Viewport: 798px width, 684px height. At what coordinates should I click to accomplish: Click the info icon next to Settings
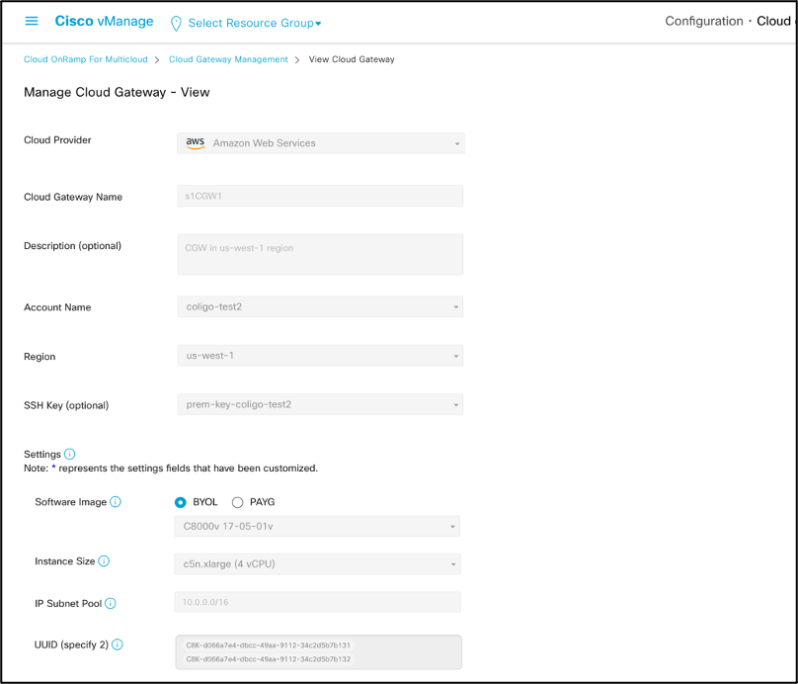click(69, 455)
